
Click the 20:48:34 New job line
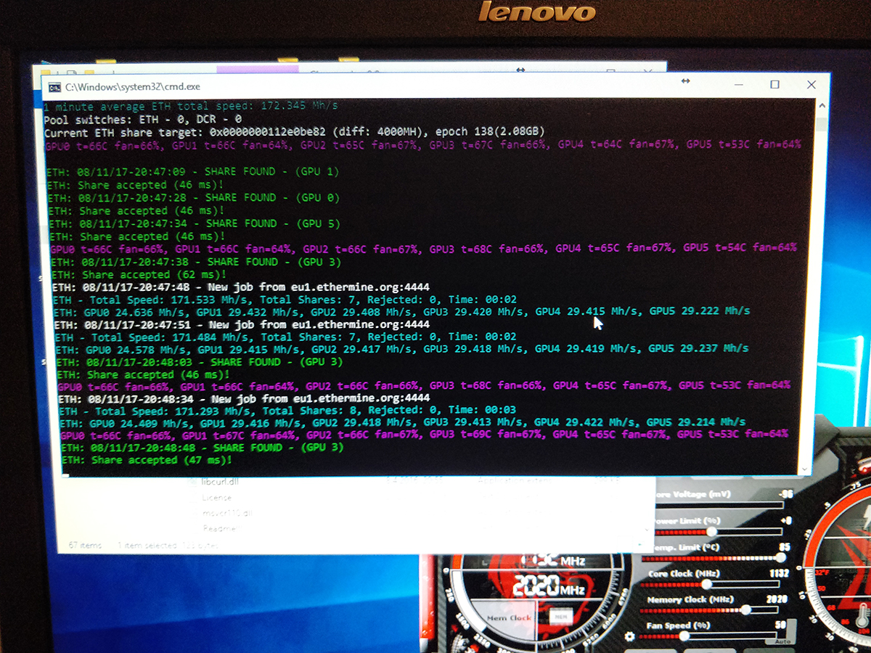(244, 398)
